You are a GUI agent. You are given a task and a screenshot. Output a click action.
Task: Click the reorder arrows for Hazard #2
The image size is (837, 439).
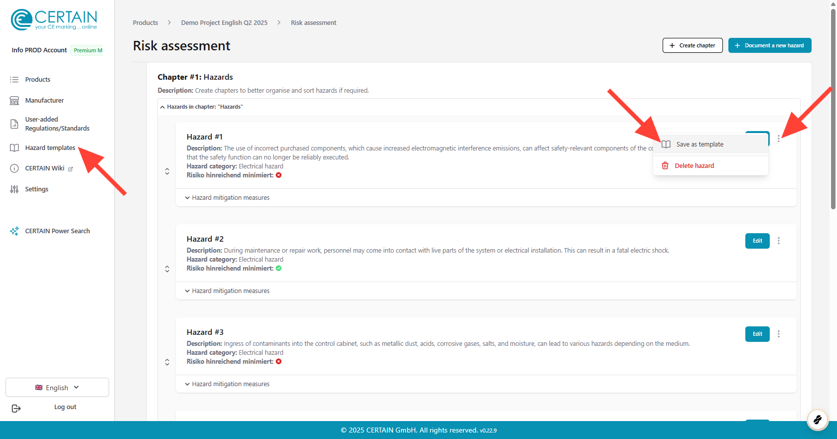pos(167,269)
